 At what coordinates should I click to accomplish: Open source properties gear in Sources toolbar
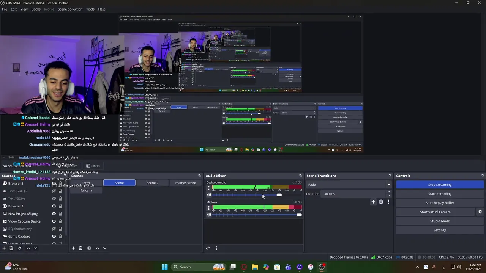[20, 248]
